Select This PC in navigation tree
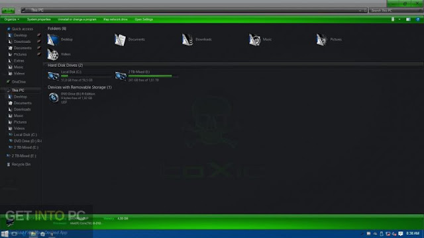The width and height of the screenshot is (424, 238). 18,90
